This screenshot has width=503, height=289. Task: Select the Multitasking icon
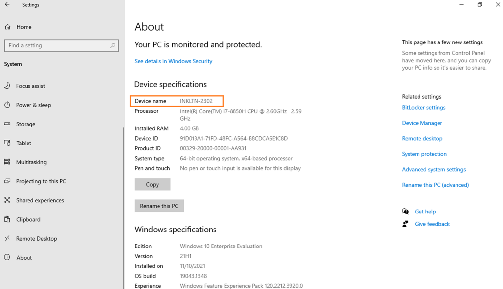click(x=8, y=162)
